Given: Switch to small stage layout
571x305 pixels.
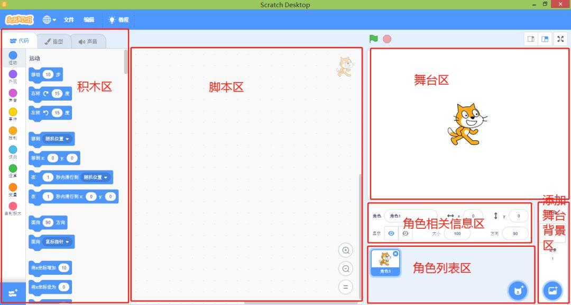Looking at the screenshot, I should point(531,39).
